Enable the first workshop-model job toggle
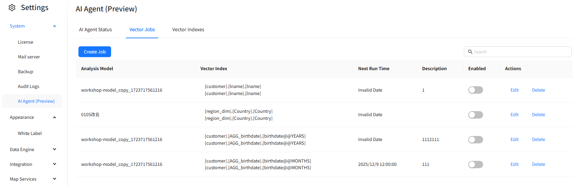576x186 pixels. pos(475,90)
